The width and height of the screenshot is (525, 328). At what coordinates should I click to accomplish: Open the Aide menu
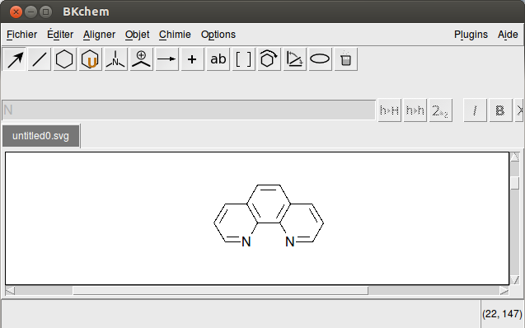pos(508,35)
